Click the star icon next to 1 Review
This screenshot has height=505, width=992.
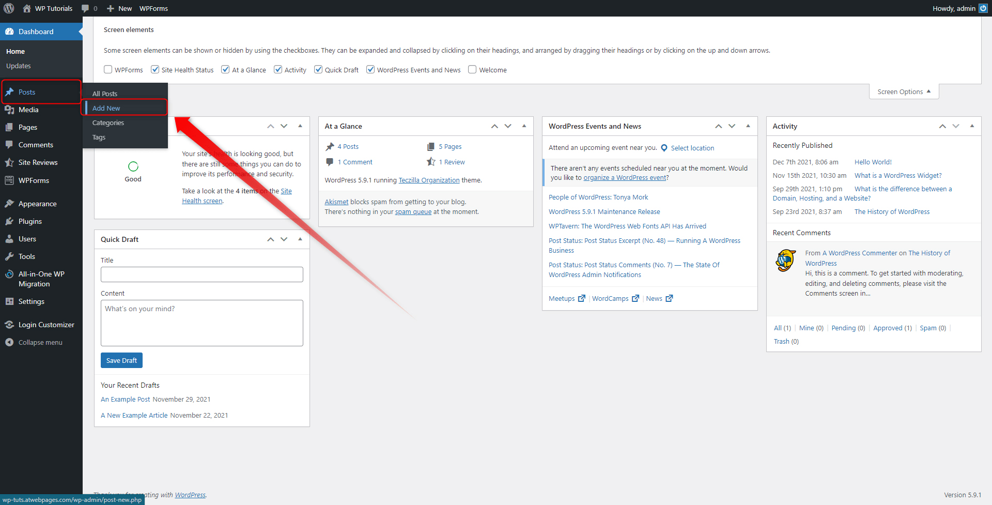click(431, 162)
